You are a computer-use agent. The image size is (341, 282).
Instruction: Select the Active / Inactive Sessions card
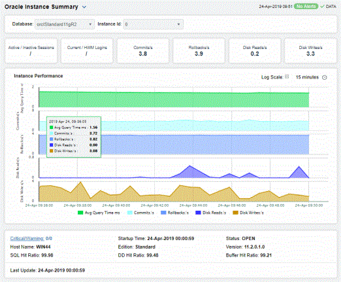[x=31, y=51]
